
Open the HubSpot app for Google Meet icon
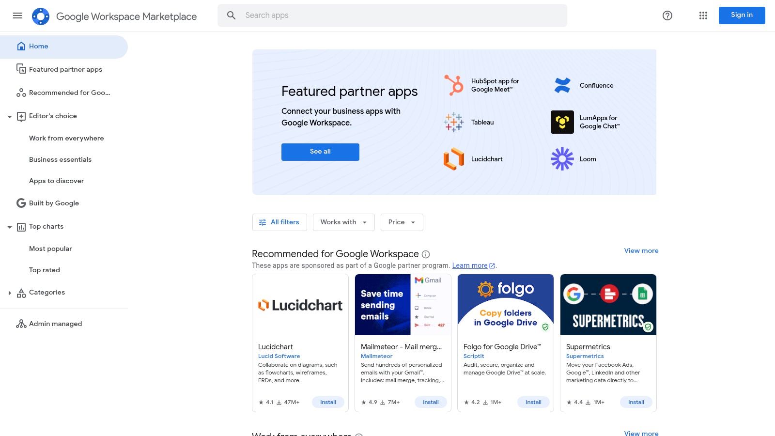click(x=453, y=85)
